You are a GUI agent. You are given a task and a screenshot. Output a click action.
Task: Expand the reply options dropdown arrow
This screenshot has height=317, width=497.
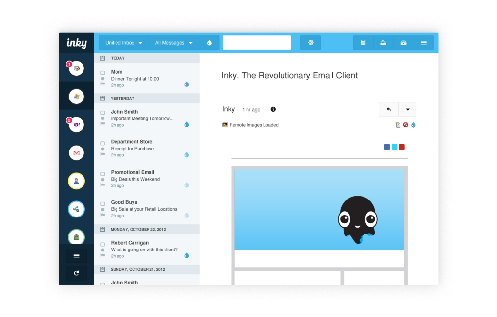407,109
